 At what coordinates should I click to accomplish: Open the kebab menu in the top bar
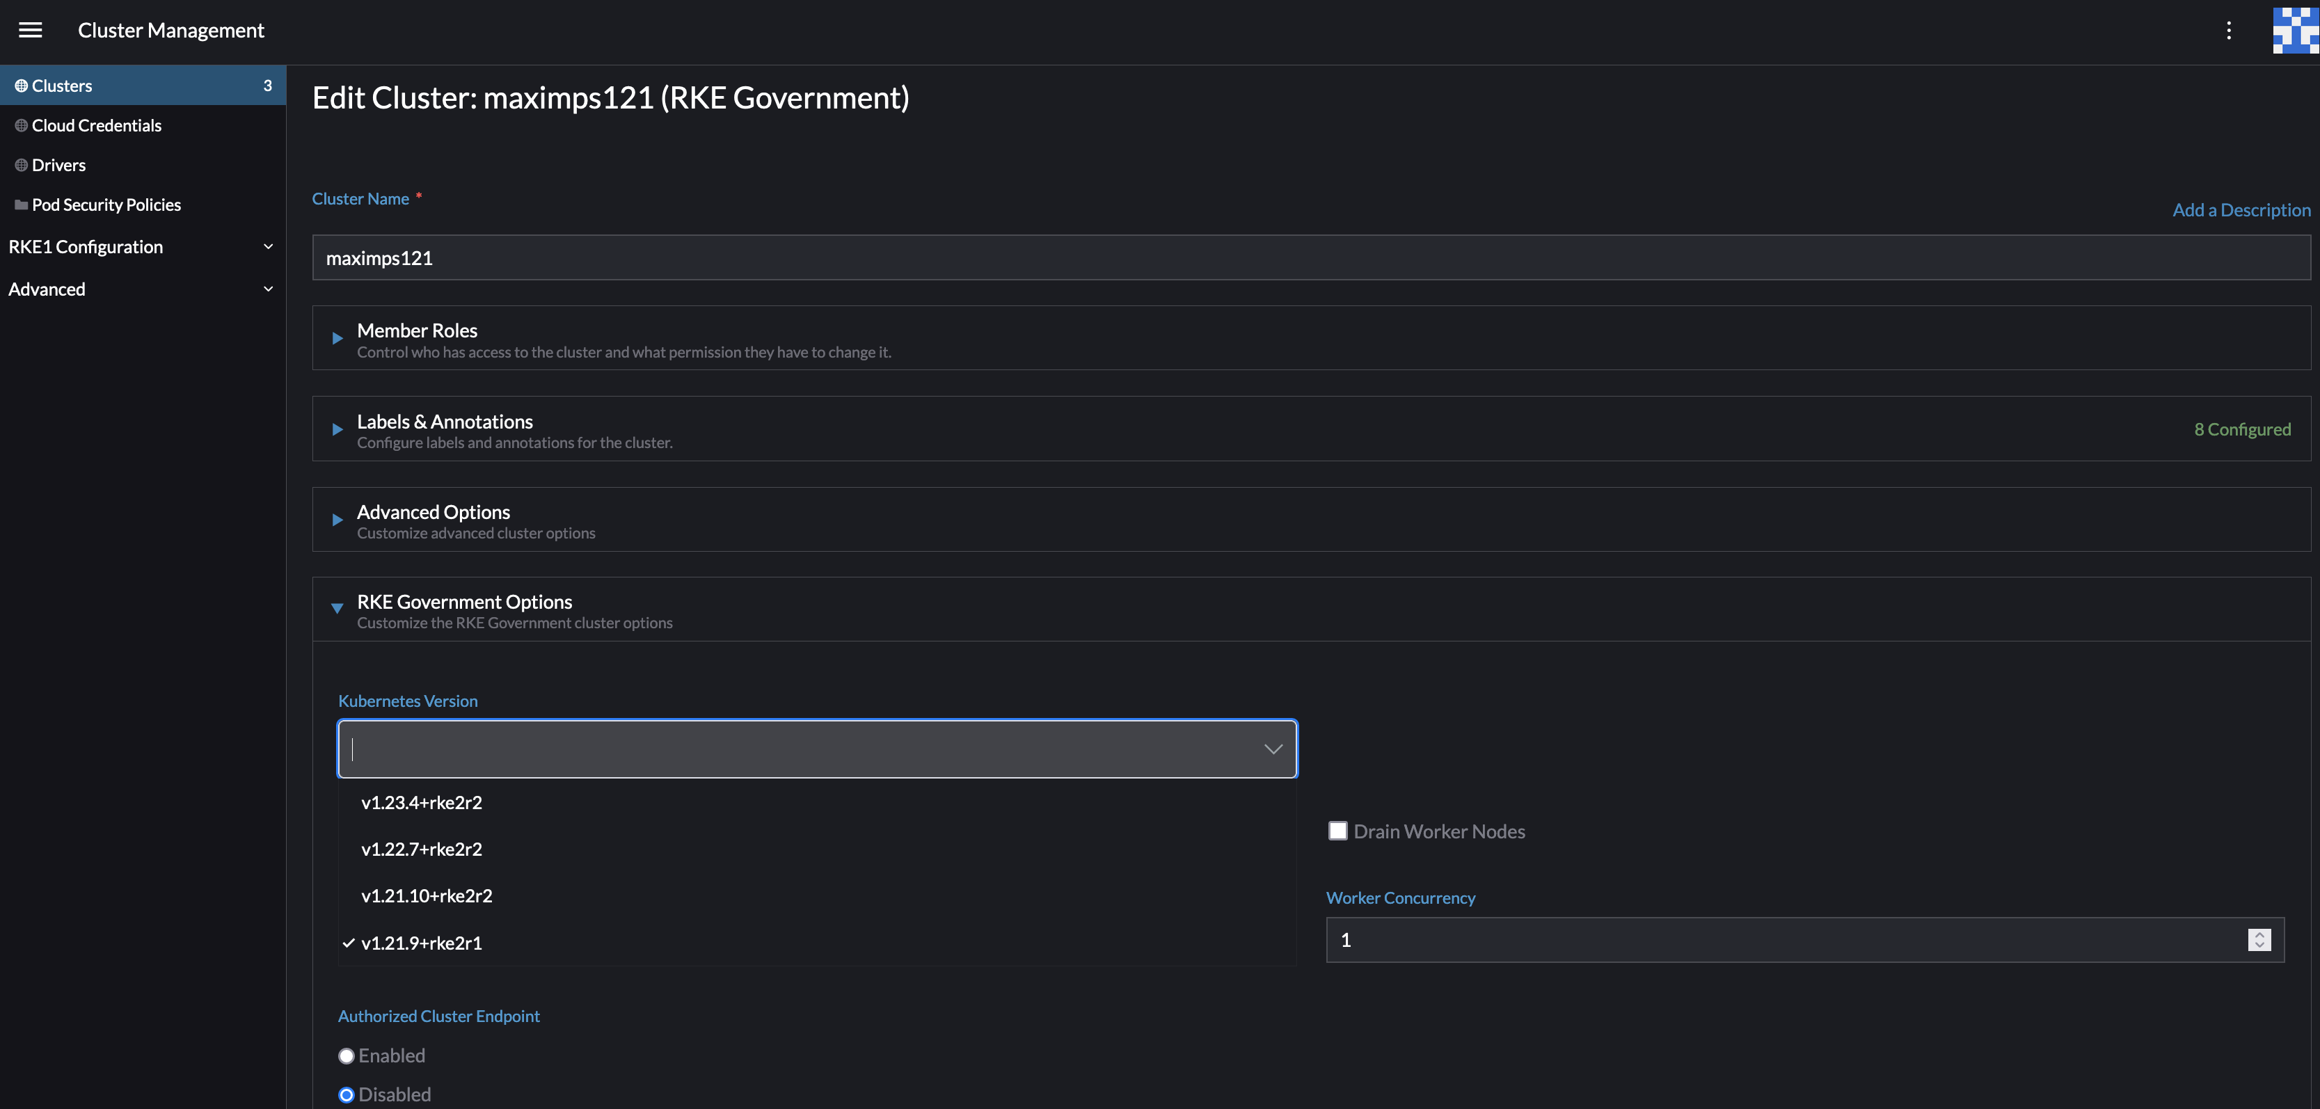pos(2229,30)
